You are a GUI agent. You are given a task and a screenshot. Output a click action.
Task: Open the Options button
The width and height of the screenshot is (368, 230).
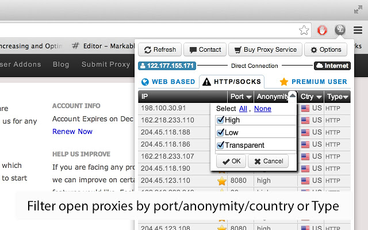tap(325, 49)
